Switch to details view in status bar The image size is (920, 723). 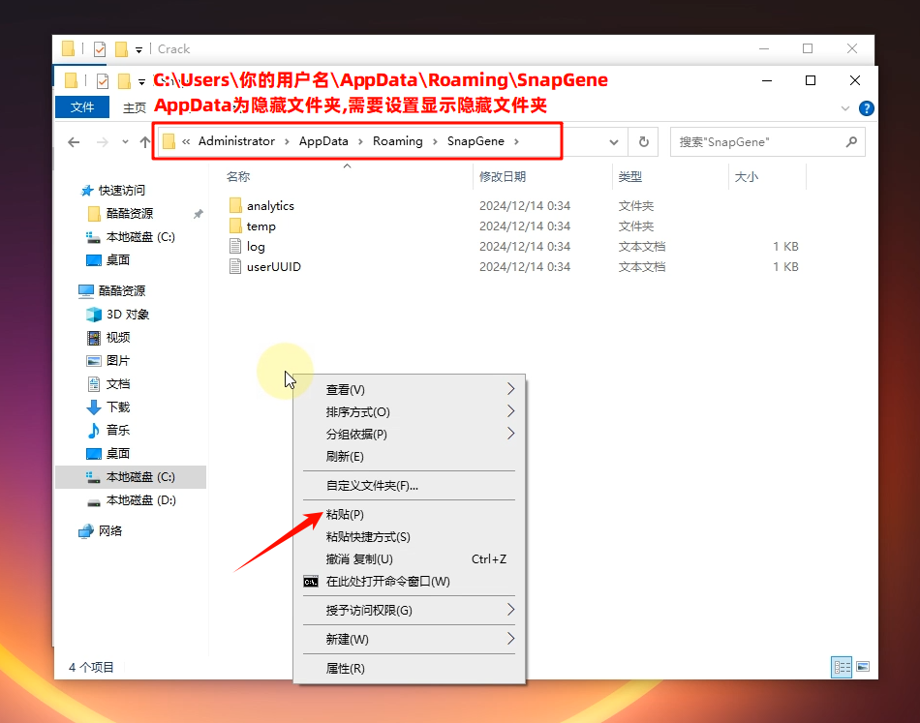click(842, 667)
